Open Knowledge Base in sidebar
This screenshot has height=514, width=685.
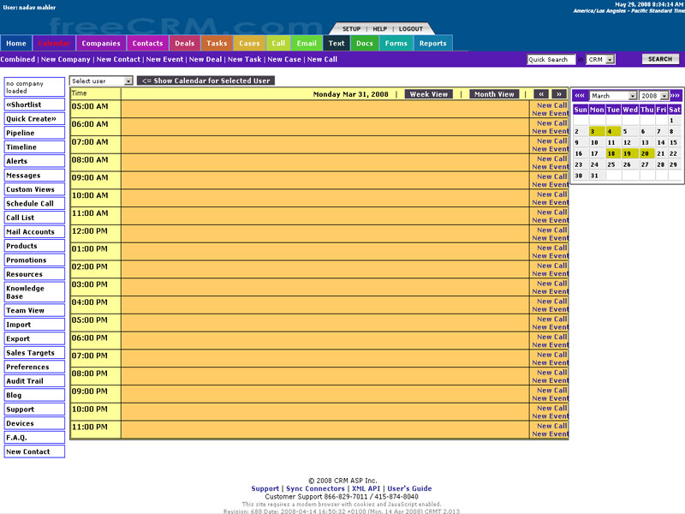[34, 292]
